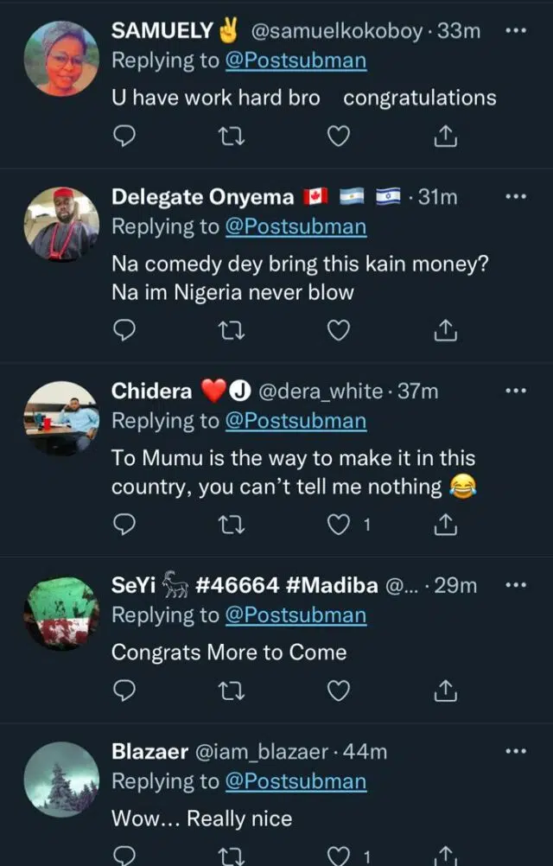553x866 pixels.
Task: Open Chidera's profile via display name
Action: [152, 391]
